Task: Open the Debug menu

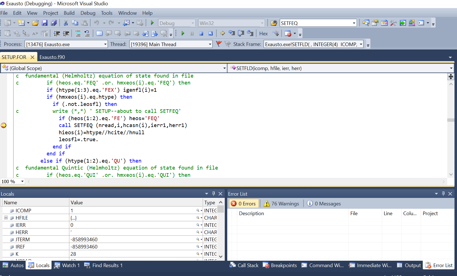Action: tap(88, 13)
